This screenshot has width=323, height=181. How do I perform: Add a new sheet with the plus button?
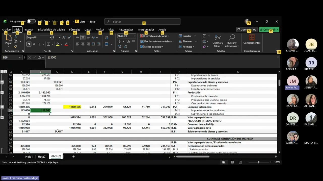pos(73,157)
